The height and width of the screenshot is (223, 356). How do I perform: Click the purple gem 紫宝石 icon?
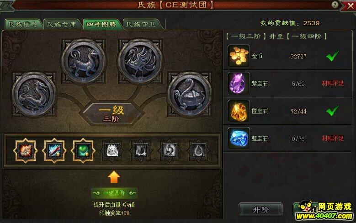[x=239, y=83]
